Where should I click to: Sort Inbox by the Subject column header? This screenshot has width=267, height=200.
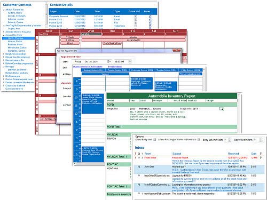177,154
